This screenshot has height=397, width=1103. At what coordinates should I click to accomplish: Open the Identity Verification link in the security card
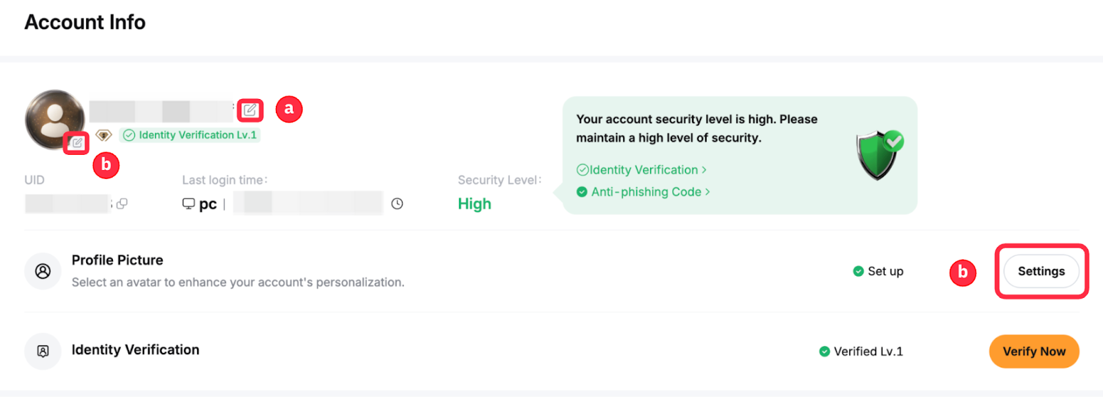pos(642,170)
